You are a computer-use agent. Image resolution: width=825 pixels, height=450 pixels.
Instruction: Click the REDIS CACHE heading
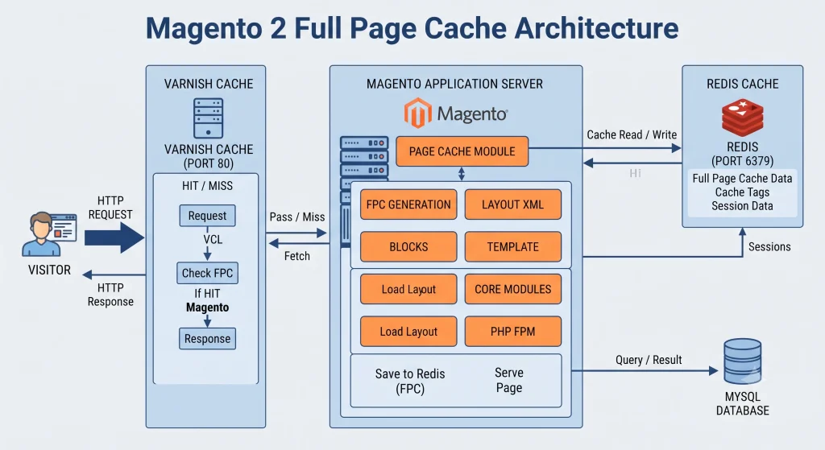(742, 84)
